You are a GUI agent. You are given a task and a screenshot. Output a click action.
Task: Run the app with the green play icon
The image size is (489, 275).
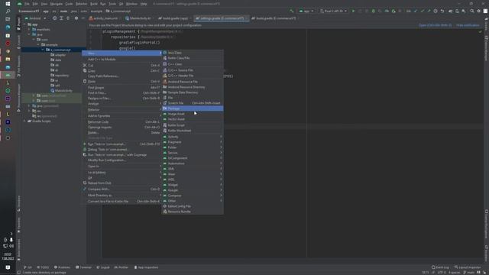pos(353,11)
